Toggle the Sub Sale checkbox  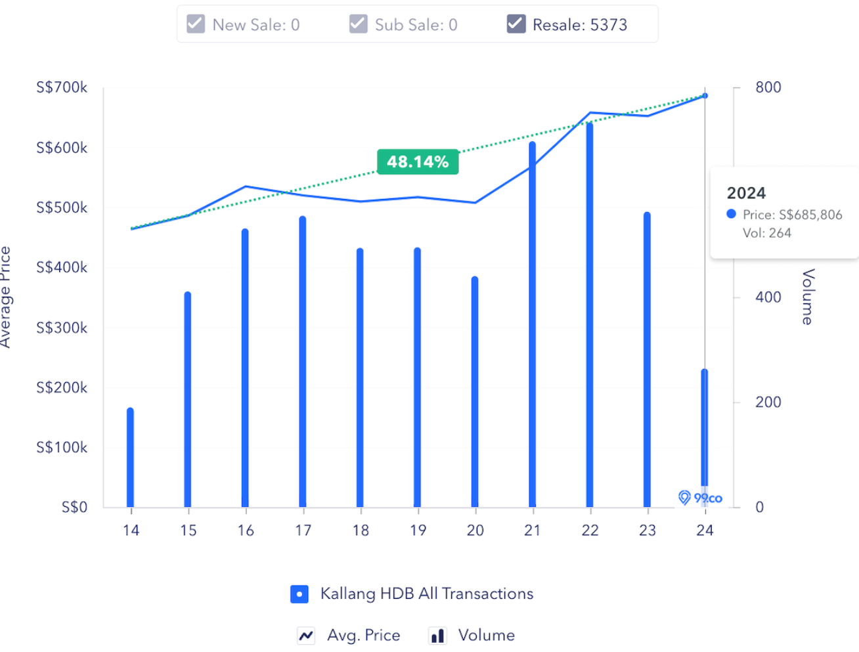[358, 24]
